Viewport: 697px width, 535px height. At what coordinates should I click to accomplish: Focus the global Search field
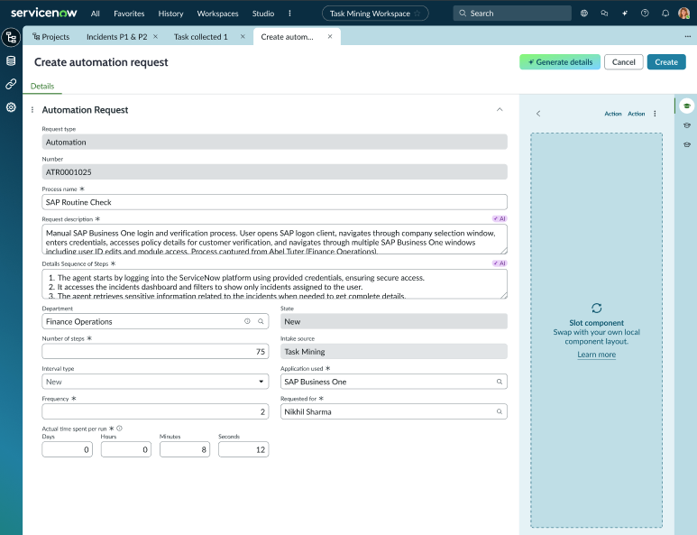point(512,14)
